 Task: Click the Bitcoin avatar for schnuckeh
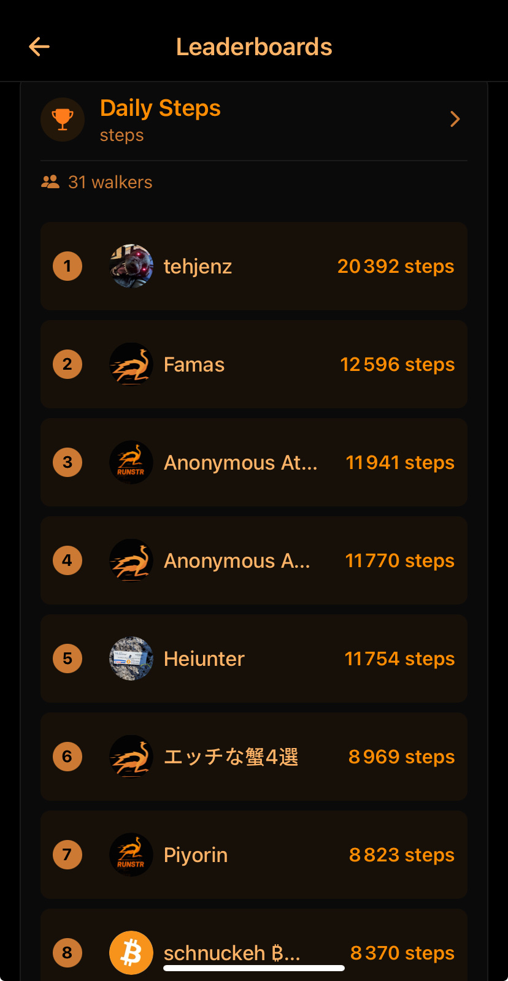click(x=131, y=953)
